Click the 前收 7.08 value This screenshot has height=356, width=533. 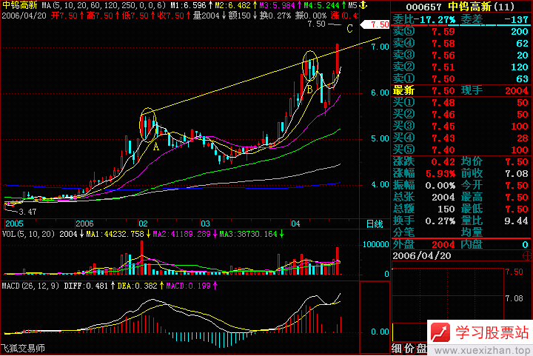coord(517,174)
